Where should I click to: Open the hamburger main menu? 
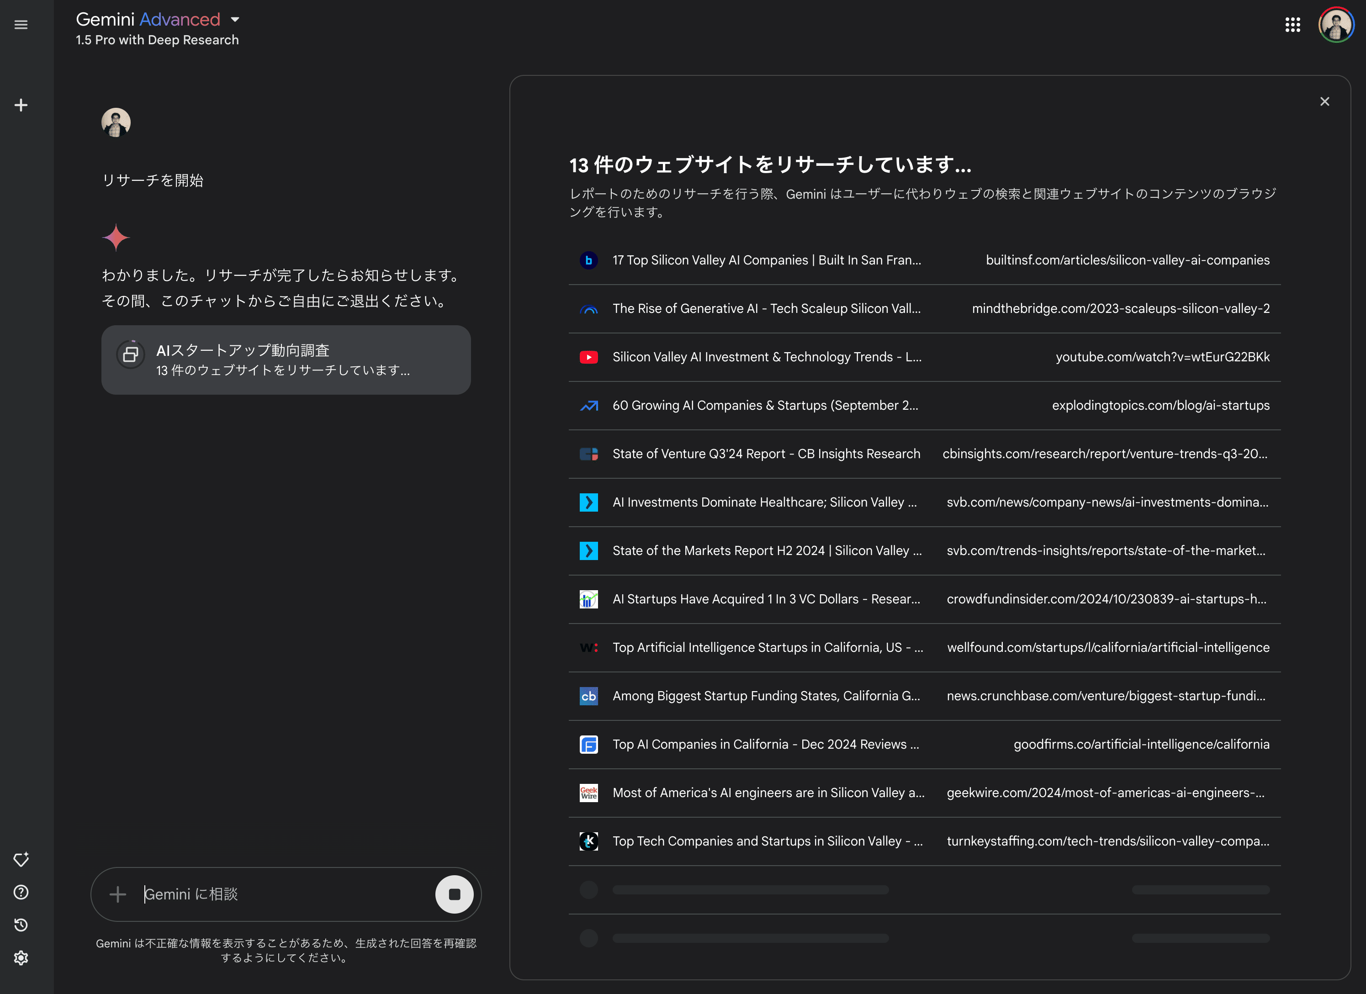tap(21, 25)
